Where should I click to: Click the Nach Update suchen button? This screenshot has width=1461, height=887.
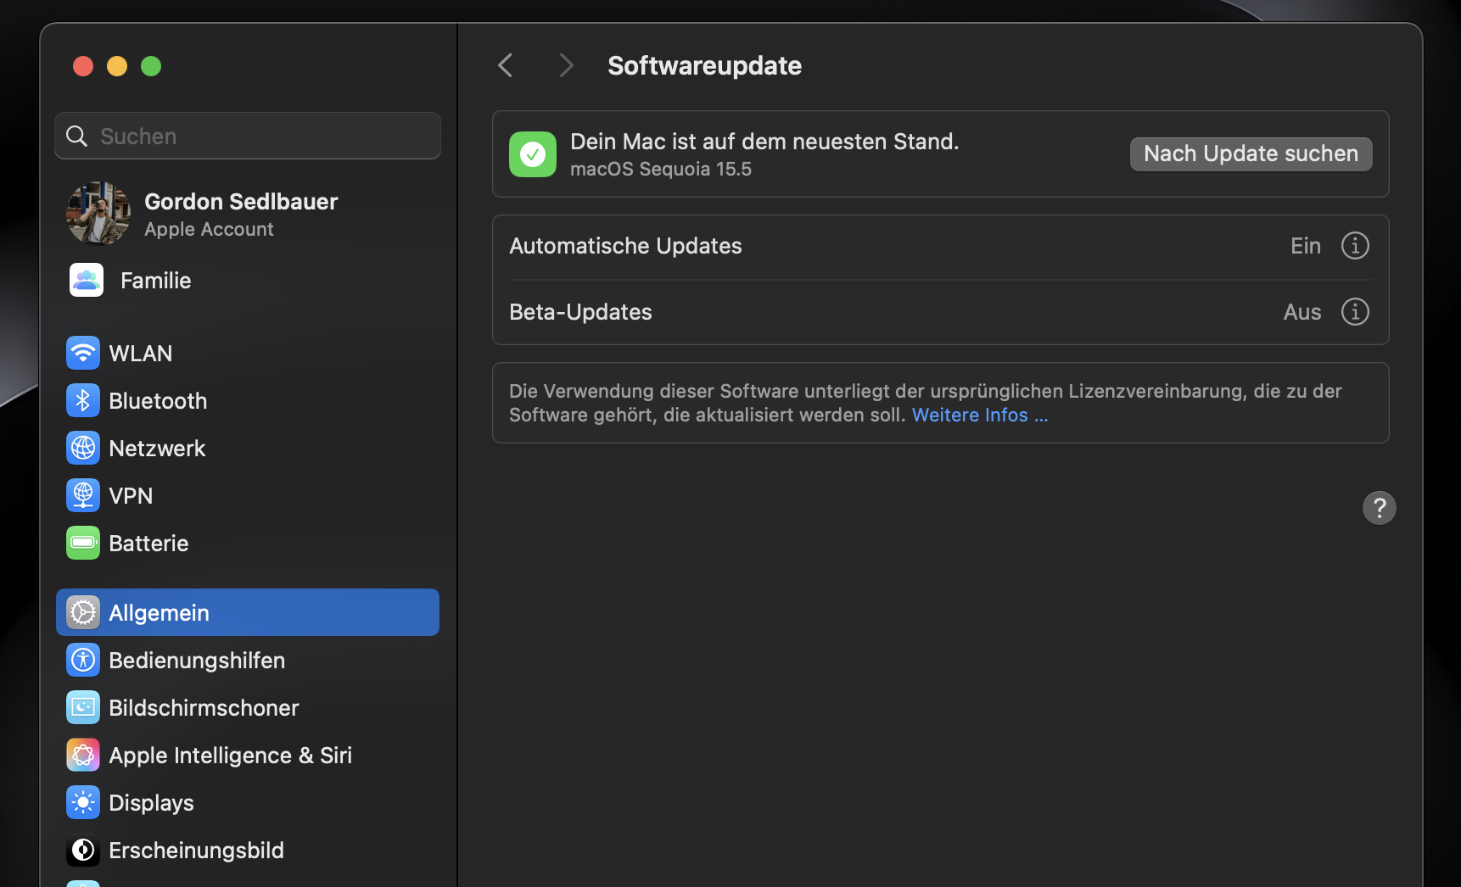tap(1250, 153)
